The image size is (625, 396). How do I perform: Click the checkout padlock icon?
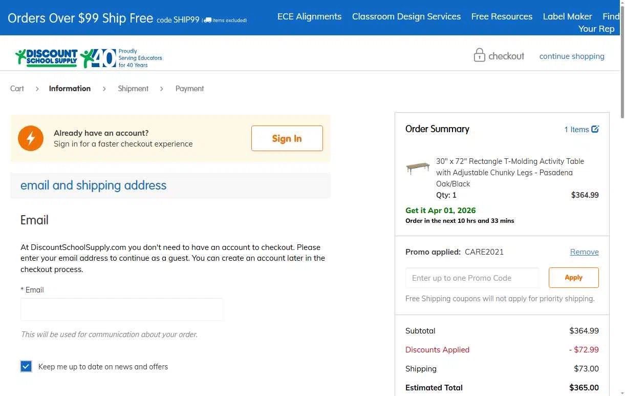tap(479, 55)
